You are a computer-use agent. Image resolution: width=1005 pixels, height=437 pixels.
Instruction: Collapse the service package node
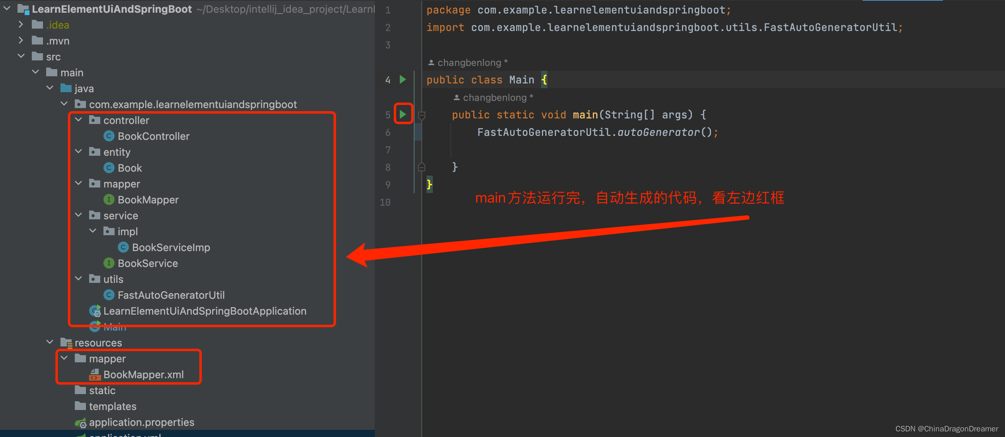(78, 215)
